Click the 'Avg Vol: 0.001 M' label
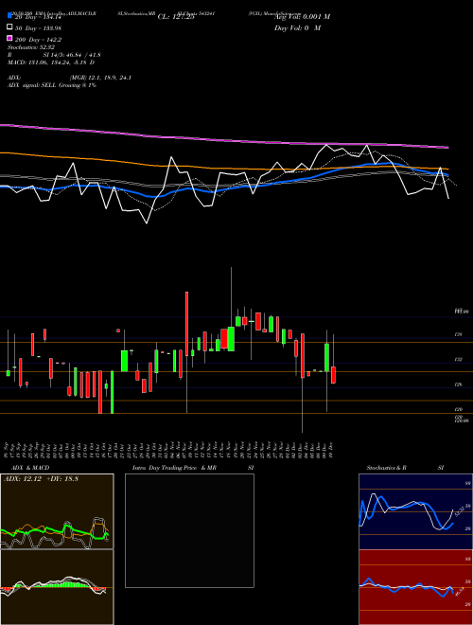Viewport: 473px width, 625px height. (302, 17)
